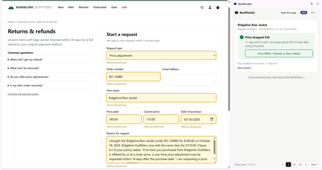322x170 pixels.
Task: Click the +1 day button
Action: point(306,164)
